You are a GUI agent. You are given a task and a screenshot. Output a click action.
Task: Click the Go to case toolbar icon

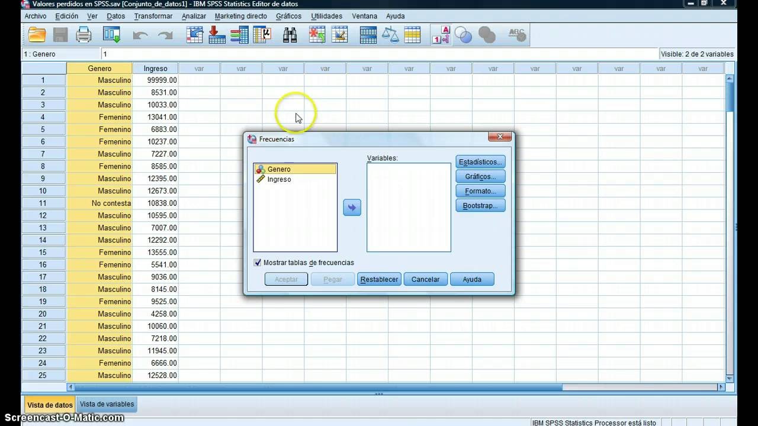[195, 35]
